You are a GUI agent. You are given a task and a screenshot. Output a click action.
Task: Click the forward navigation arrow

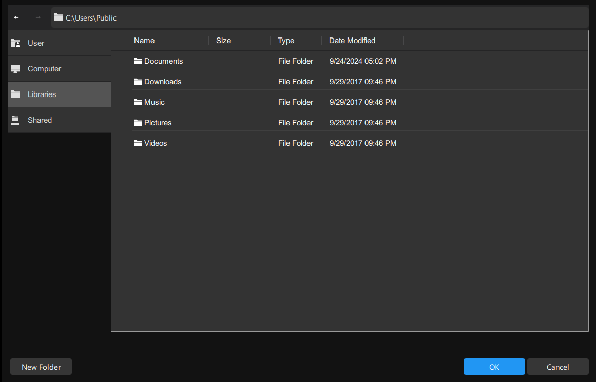[x=37, y=17]
